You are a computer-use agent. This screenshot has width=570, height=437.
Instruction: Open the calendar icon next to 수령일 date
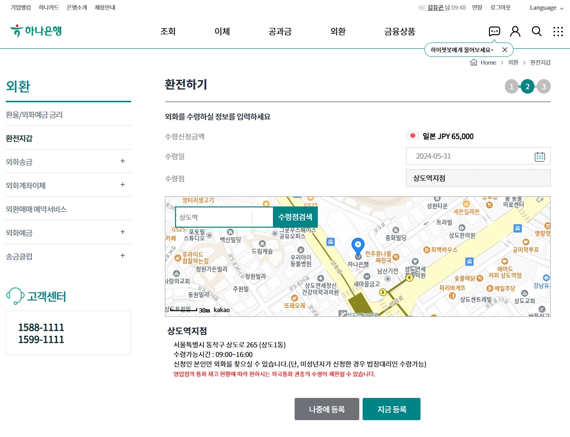[540, 156]
